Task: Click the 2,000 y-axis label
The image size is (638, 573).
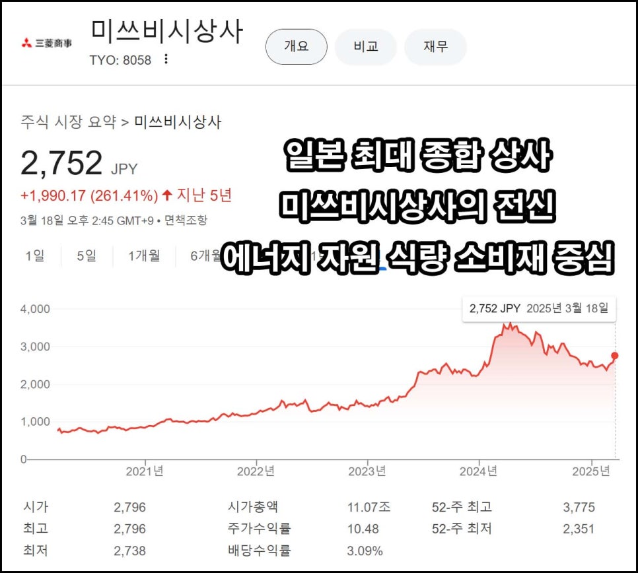Action: [36, 384]
